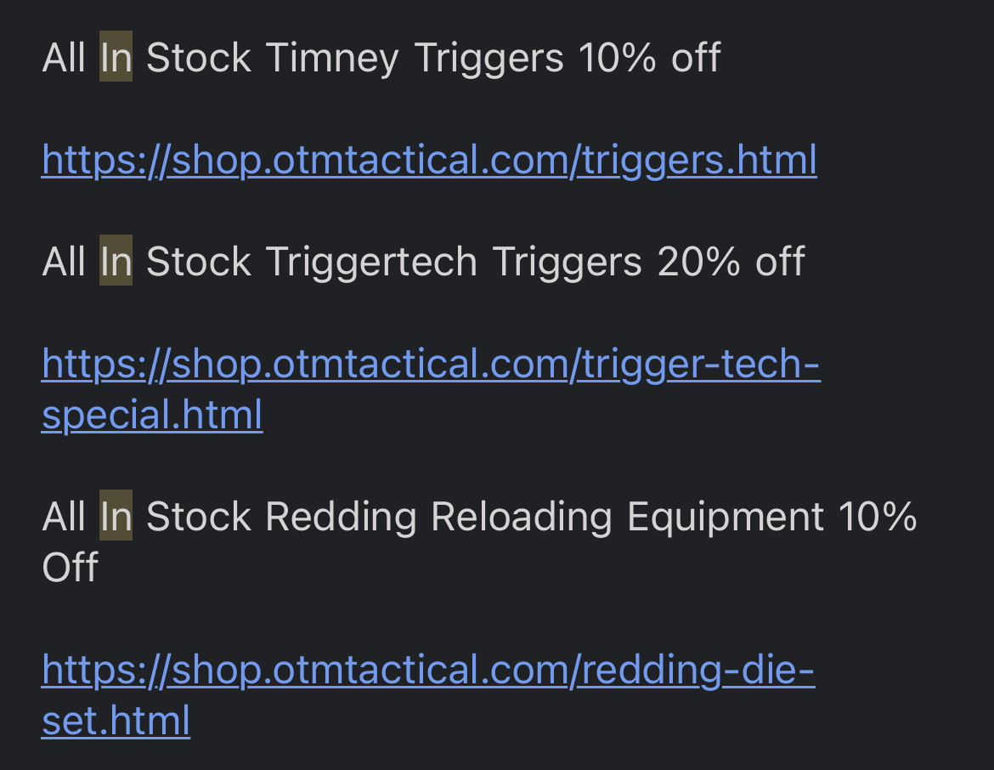Click highlighted "In" in the Redding line
The image size is (994, 770).
(x=116, y=516)
